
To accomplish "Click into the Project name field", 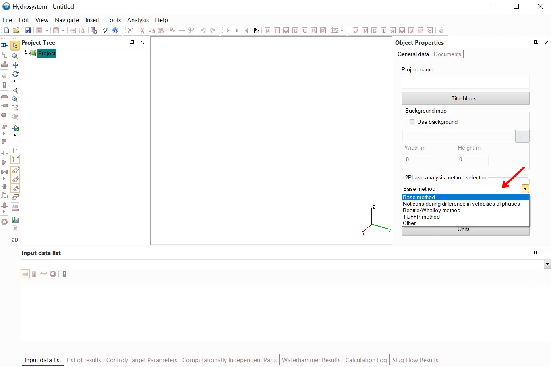I will pos(465,83).
